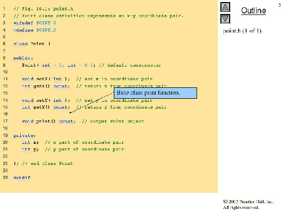Select the Prentice Hall copyright notice text
284x213 pixels.
tap(248, 205)
